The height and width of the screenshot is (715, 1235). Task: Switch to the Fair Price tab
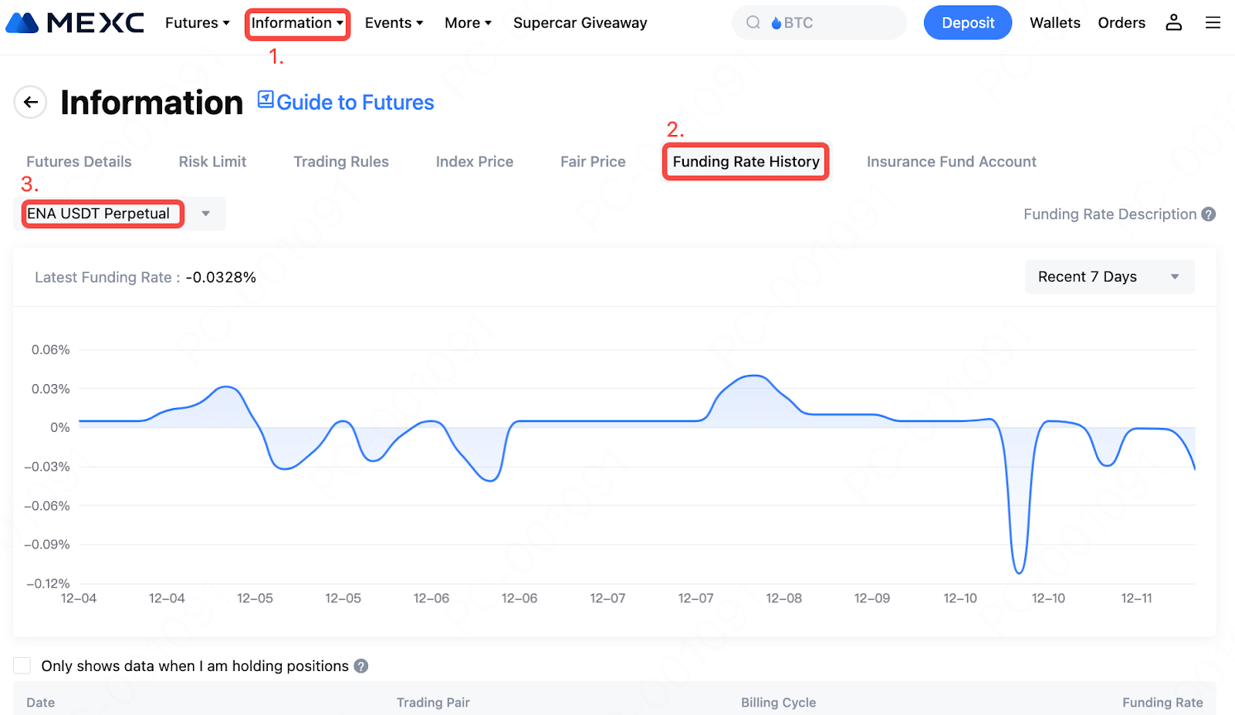[593, 162]
